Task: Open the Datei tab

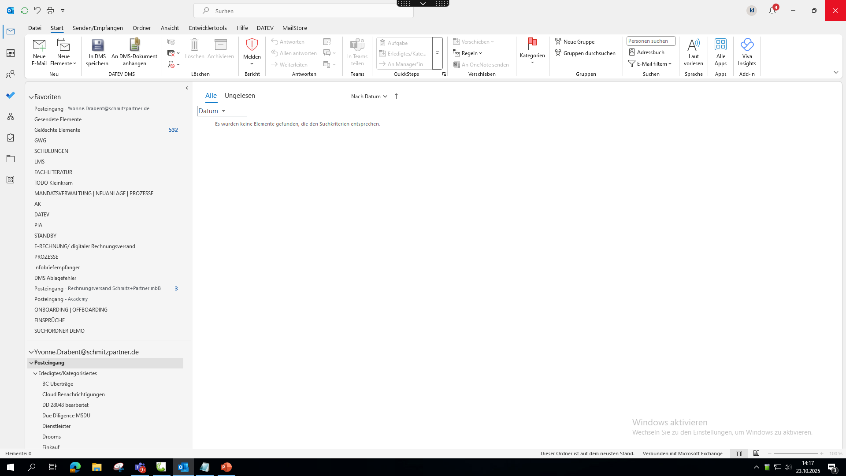Action: point(35,28)
